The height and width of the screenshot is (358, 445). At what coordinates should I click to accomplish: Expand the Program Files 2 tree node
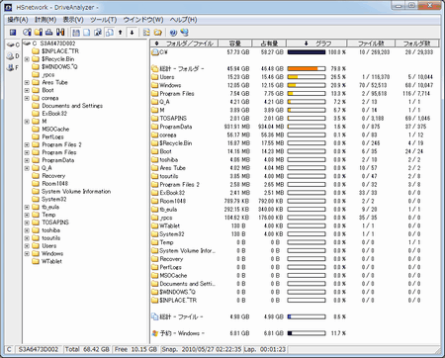[x=27, y=144]
